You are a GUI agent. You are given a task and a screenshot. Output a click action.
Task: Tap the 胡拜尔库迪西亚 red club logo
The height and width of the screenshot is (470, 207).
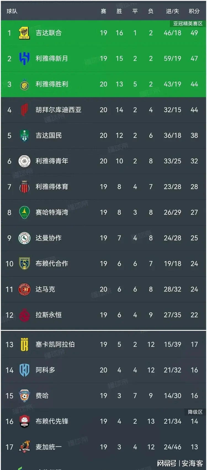(x=24, y=110)
